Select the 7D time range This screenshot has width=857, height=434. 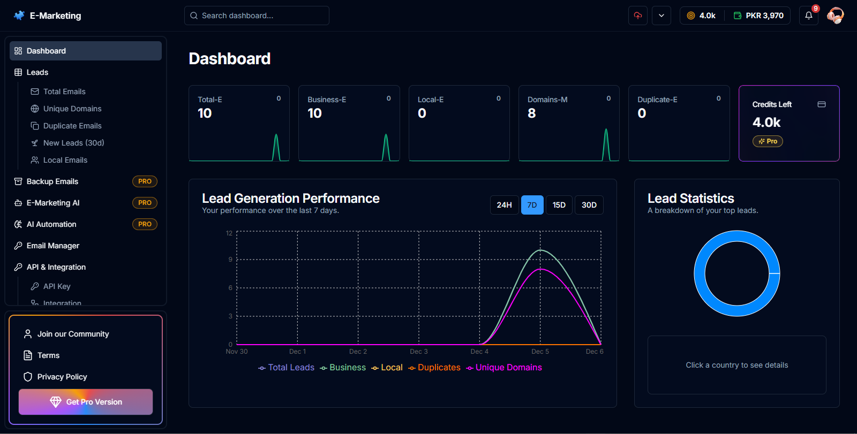coord(532,205)
